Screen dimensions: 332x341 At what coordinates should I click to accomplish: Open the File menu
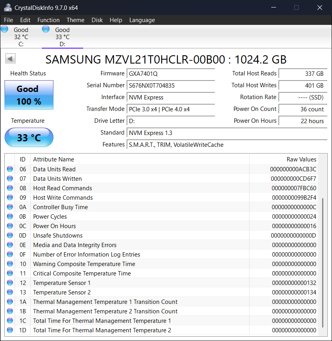click(8, 20)
